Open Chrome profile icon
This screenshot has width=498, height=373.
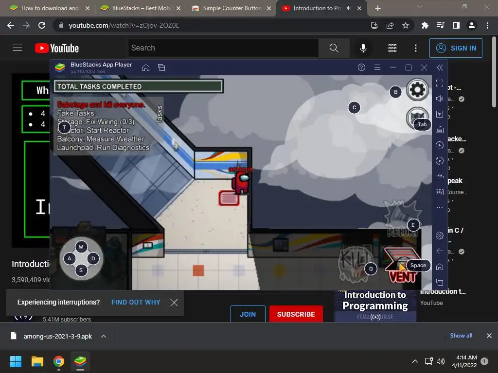pyautogui.click(x=472, y=25)
